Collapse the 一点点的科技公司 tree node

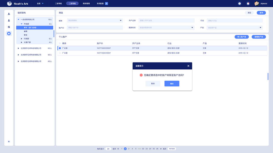(x=18, y=20)
